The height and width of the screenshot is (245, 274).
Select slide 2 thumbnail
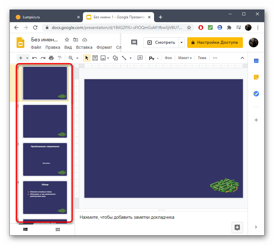[45, 121]
